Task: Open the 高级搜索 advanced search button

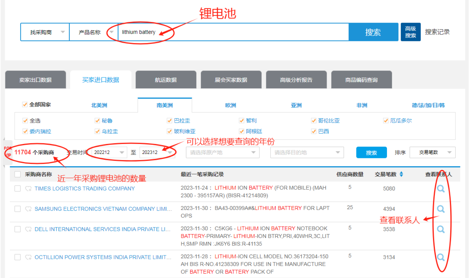Action: pyautogui.click(x=410, y=32)
